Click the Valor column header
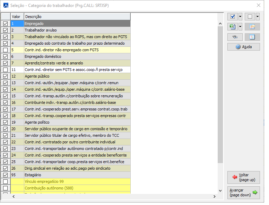The image size is (269, 205). tap(17, 17)
